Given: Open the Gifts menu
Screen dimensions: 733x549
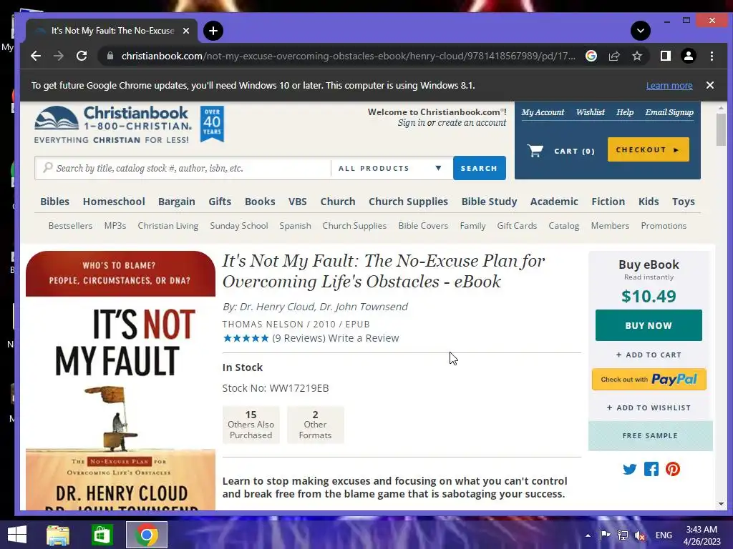Looking at the screenshot, I should pyautogui.click(x=220, y=202).
